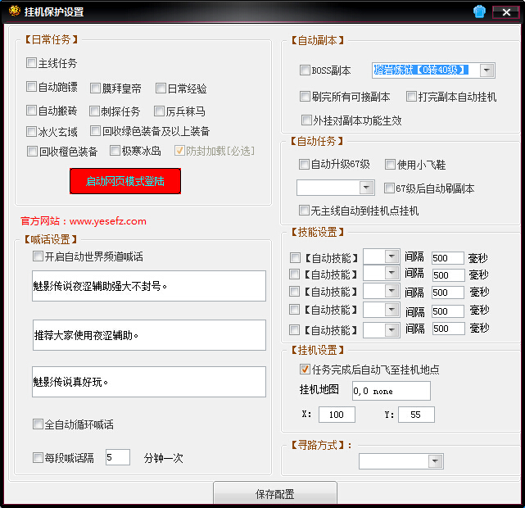The image size is (525, 508).
Task: Click fourth skill interval 500 field
Action: point(448,311)
